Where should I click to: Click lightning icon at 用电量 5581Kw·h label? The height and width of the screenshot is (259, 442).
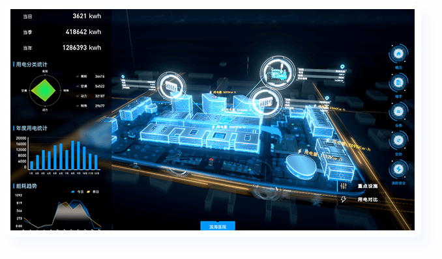pos(213,127)
